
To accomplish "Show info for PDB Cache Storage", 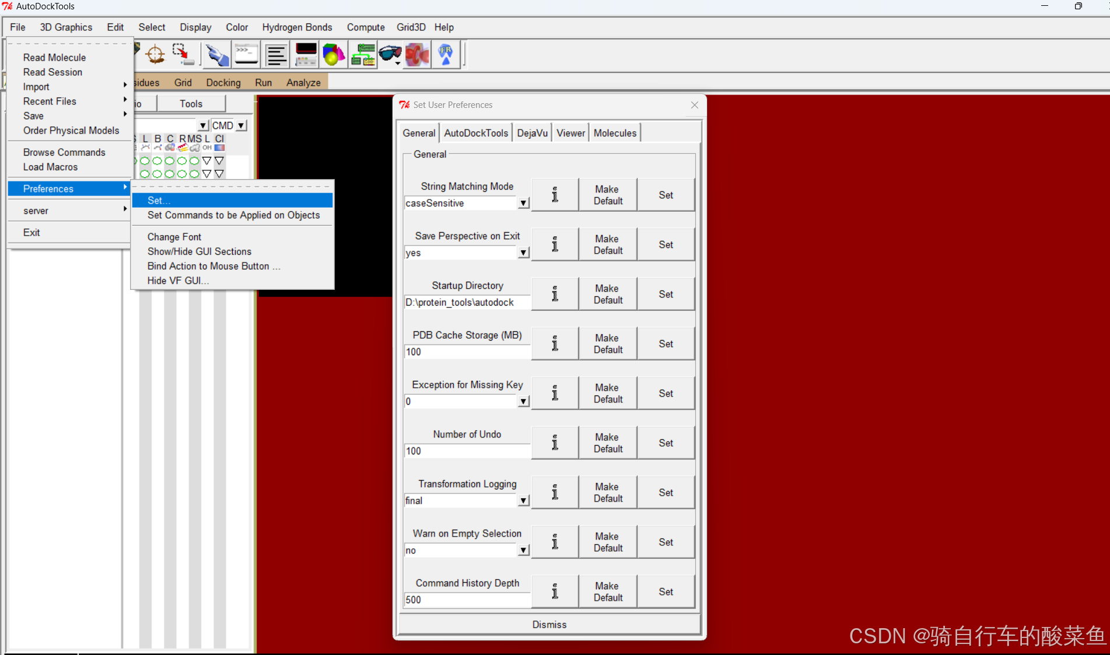I will coord(555,344).
